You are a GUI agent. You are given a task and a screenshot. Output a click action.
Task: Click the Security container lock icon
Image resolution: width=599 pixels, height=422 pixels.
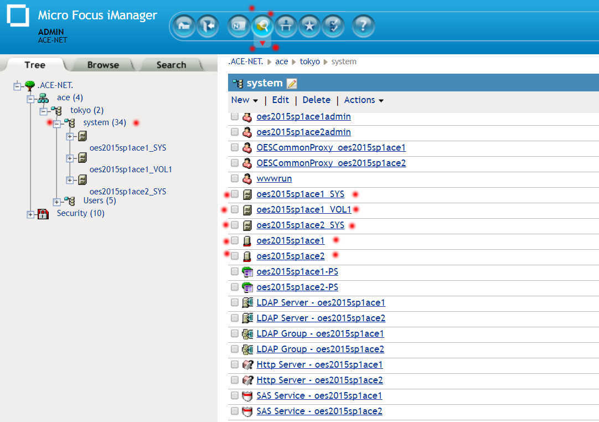click(x=43, y=214)
